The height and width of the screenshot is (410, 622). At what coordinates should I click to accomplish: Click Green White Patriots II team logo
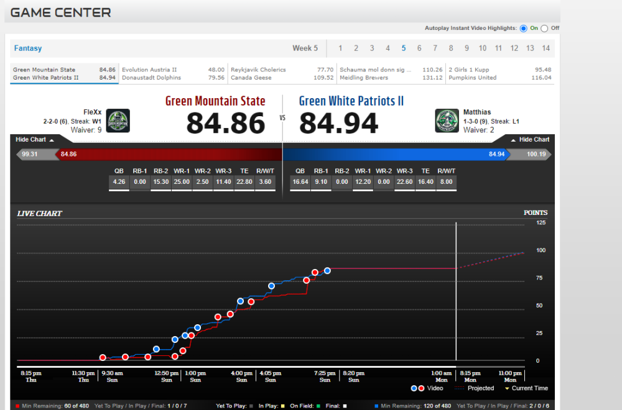[x=447, y=121]
